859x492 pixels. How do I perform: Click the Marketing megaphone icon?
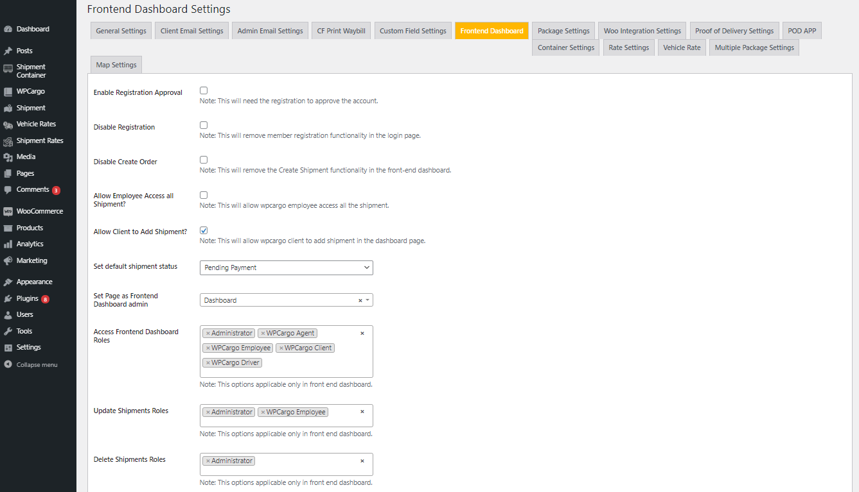click(8, 261)
